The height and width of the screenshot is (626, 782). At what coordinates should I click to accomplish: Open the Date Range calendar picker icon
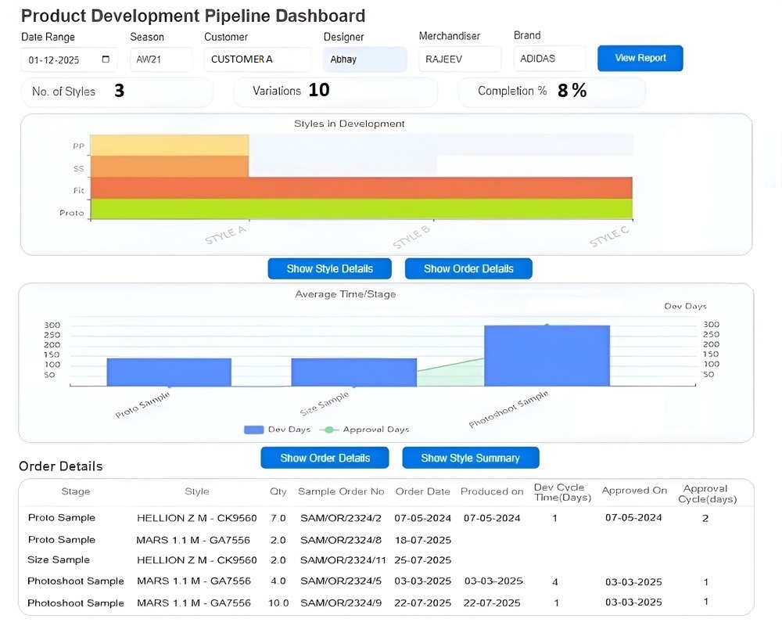(106, 59)
